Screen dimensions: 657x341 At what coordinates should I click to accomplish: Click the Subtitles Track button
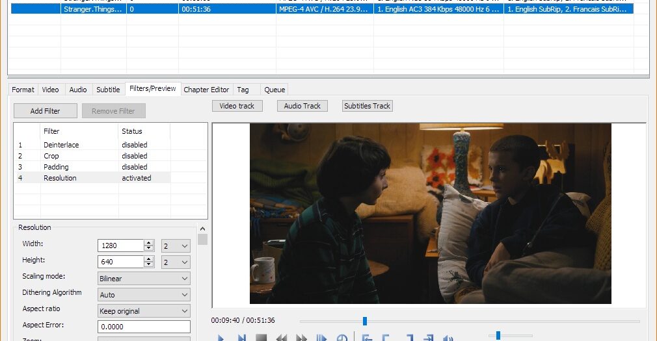pyautogui.click(x=367, y=106)
